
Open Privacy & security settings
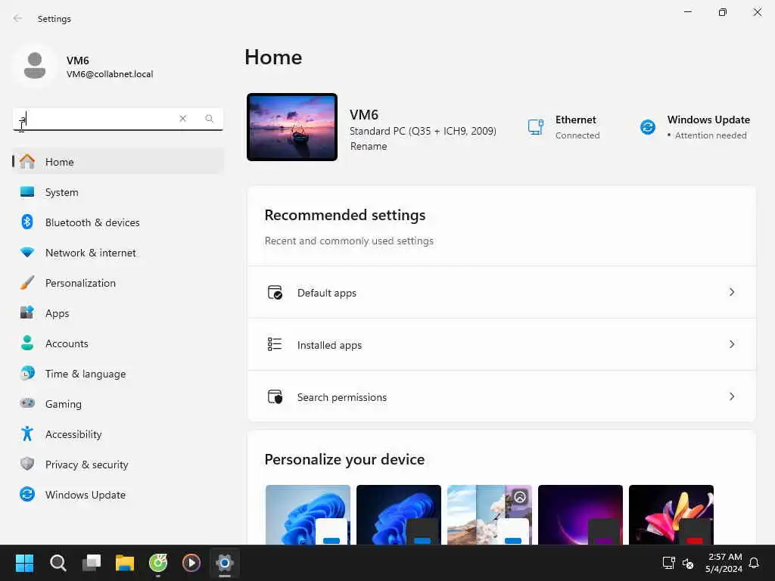(x=118, y=464)
